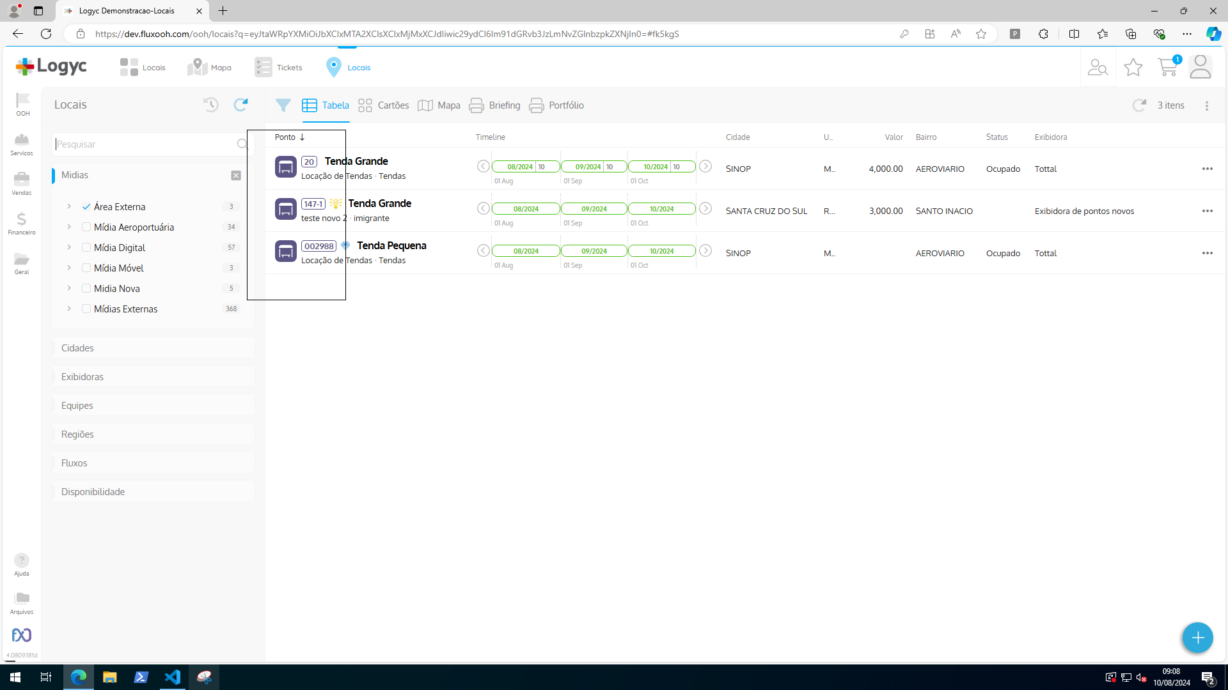Click the favorites star icon in header

1133,67
